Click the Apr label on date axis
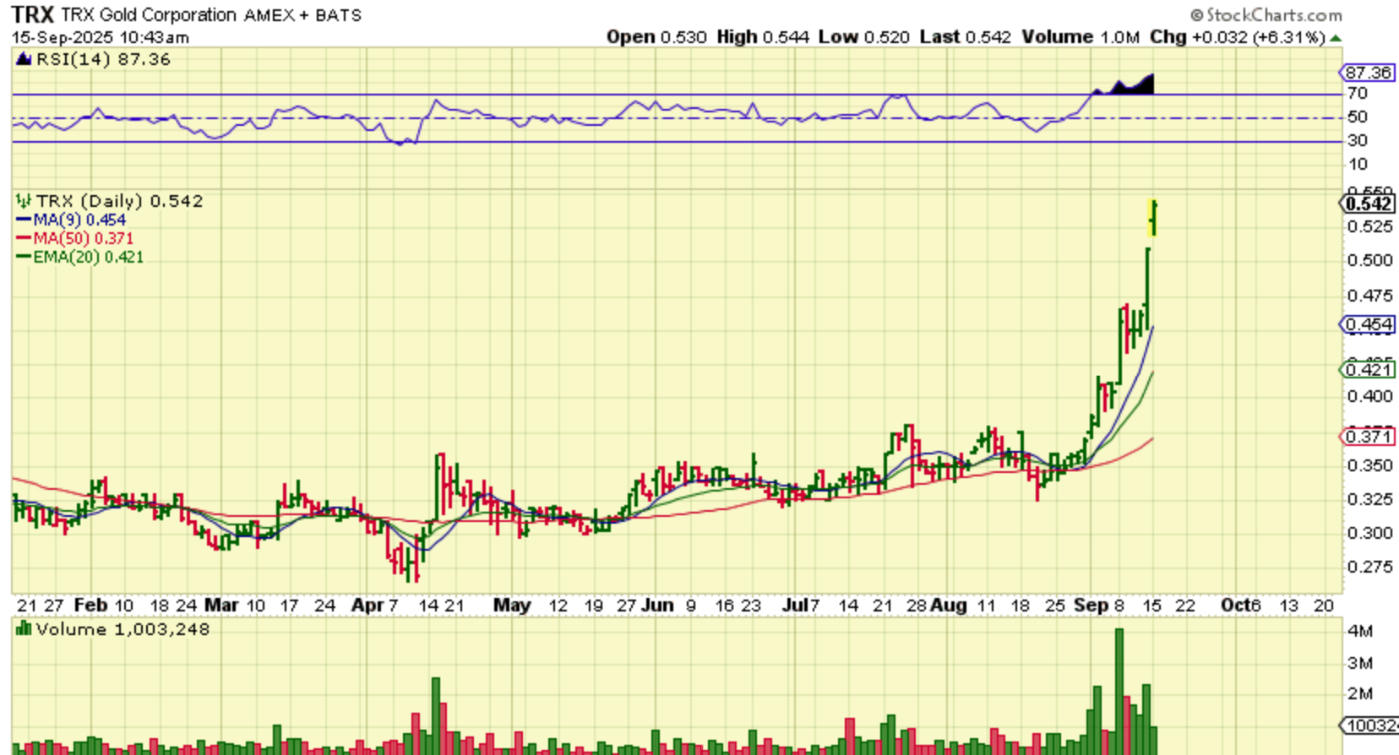This screenshot has width=1399, height=755. click(367, 606)
